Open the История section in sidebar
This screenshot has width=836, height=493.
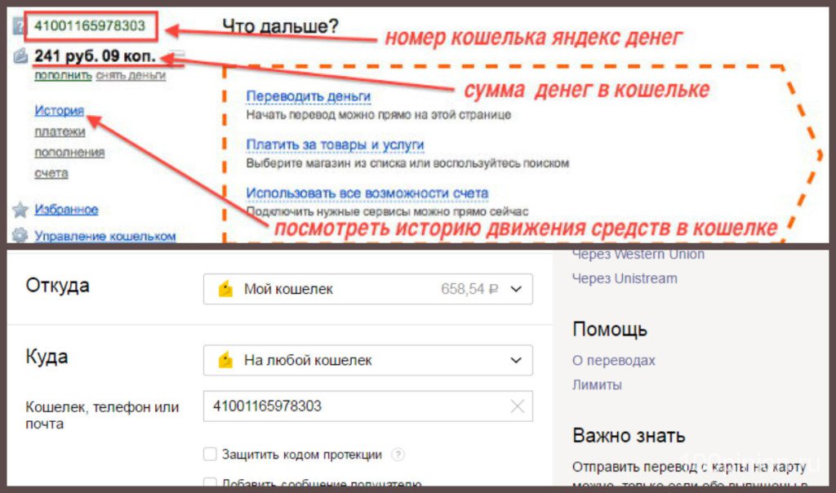(x=60, y=110)
